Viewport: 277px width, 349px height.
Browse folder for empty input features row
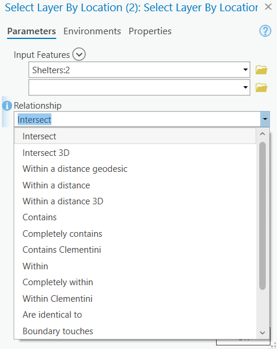[x=262, y=87]
